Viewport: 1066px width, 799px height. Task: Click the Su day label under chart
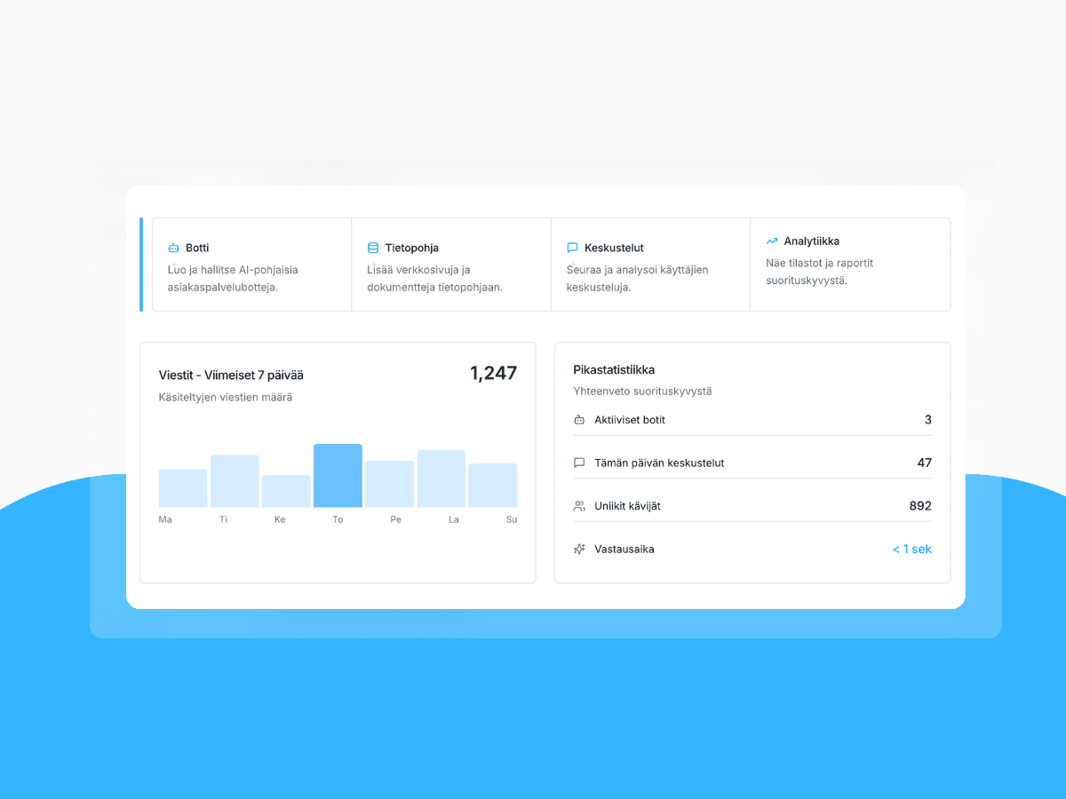coord(512,519)
